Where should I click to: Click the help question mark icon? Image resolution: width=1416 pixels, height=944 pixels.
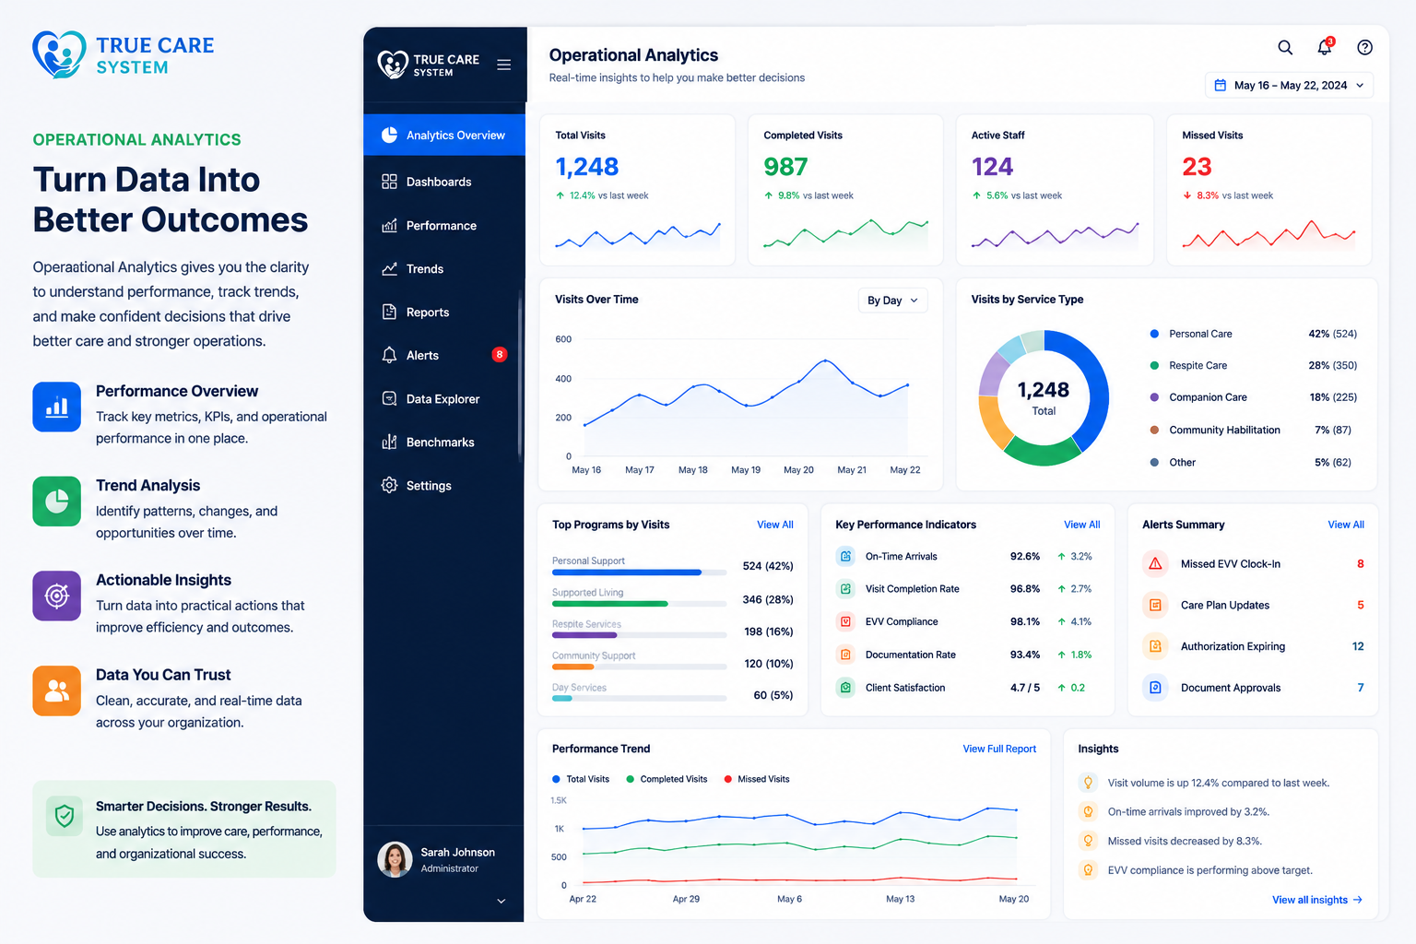click(1365, 48)
